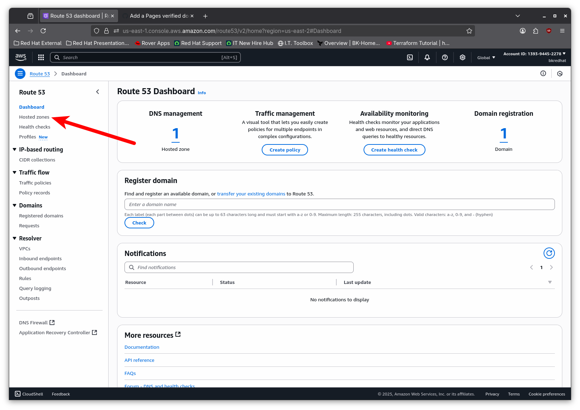Click the AWS logo home icon
The image size is (580, 410).
point(21,57)
